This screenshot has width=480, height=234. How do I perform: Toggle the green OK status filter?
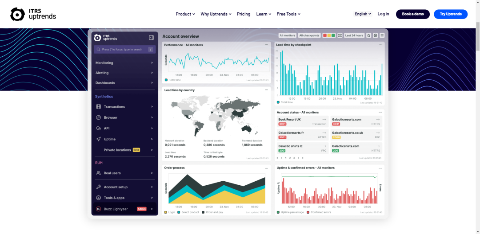[x=333, y=35]
